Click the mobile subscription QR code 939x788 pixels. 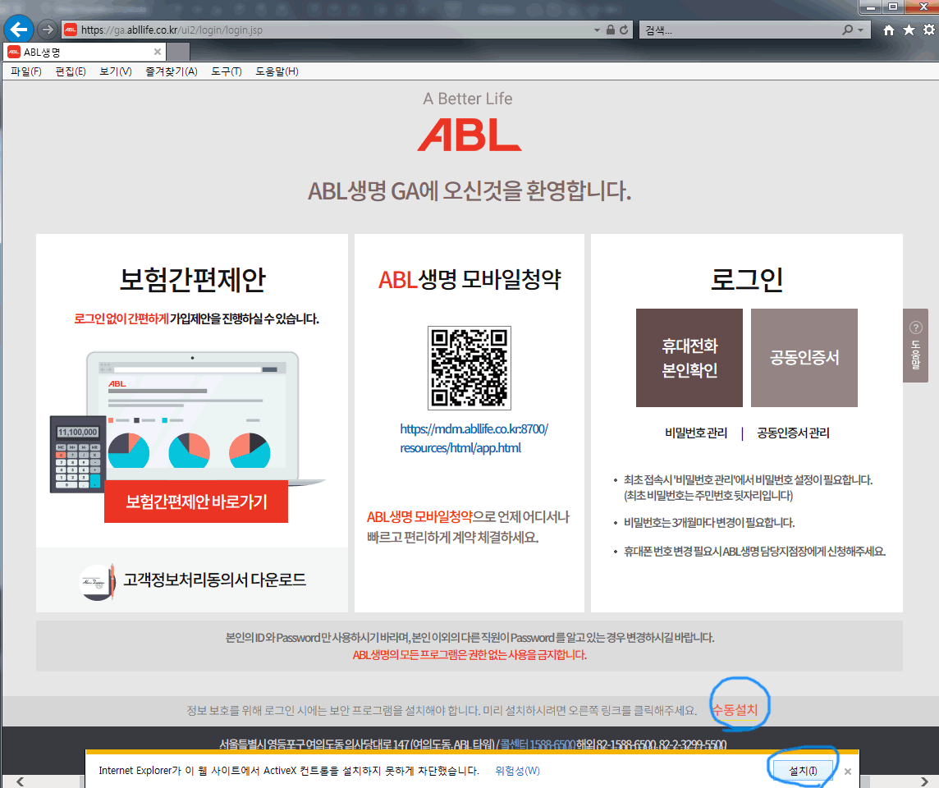(469, 368)
